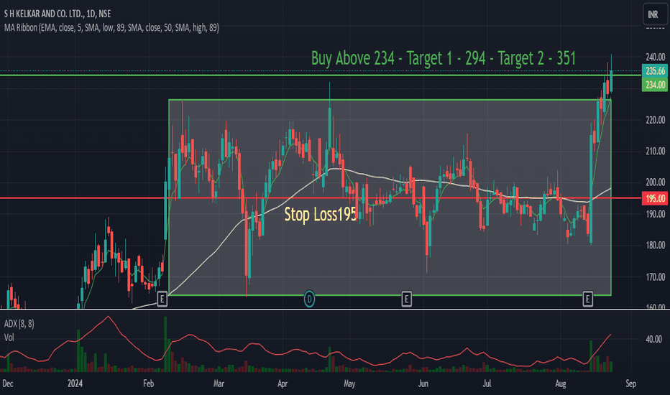Click the 170.00 price axis label
670x395 pixels.
tap(655, 276)
